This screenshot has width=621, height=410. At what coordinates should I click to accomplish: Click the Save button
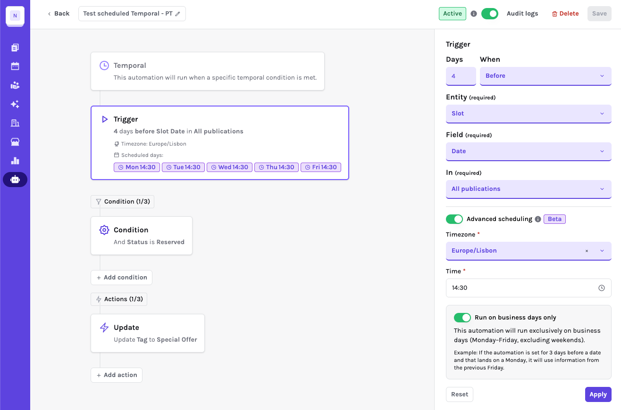click(599, 14)
